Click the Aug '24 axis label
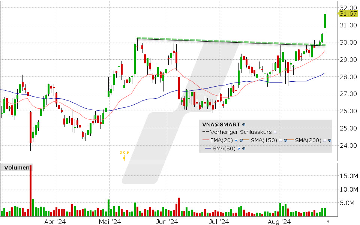 (279, 222)
